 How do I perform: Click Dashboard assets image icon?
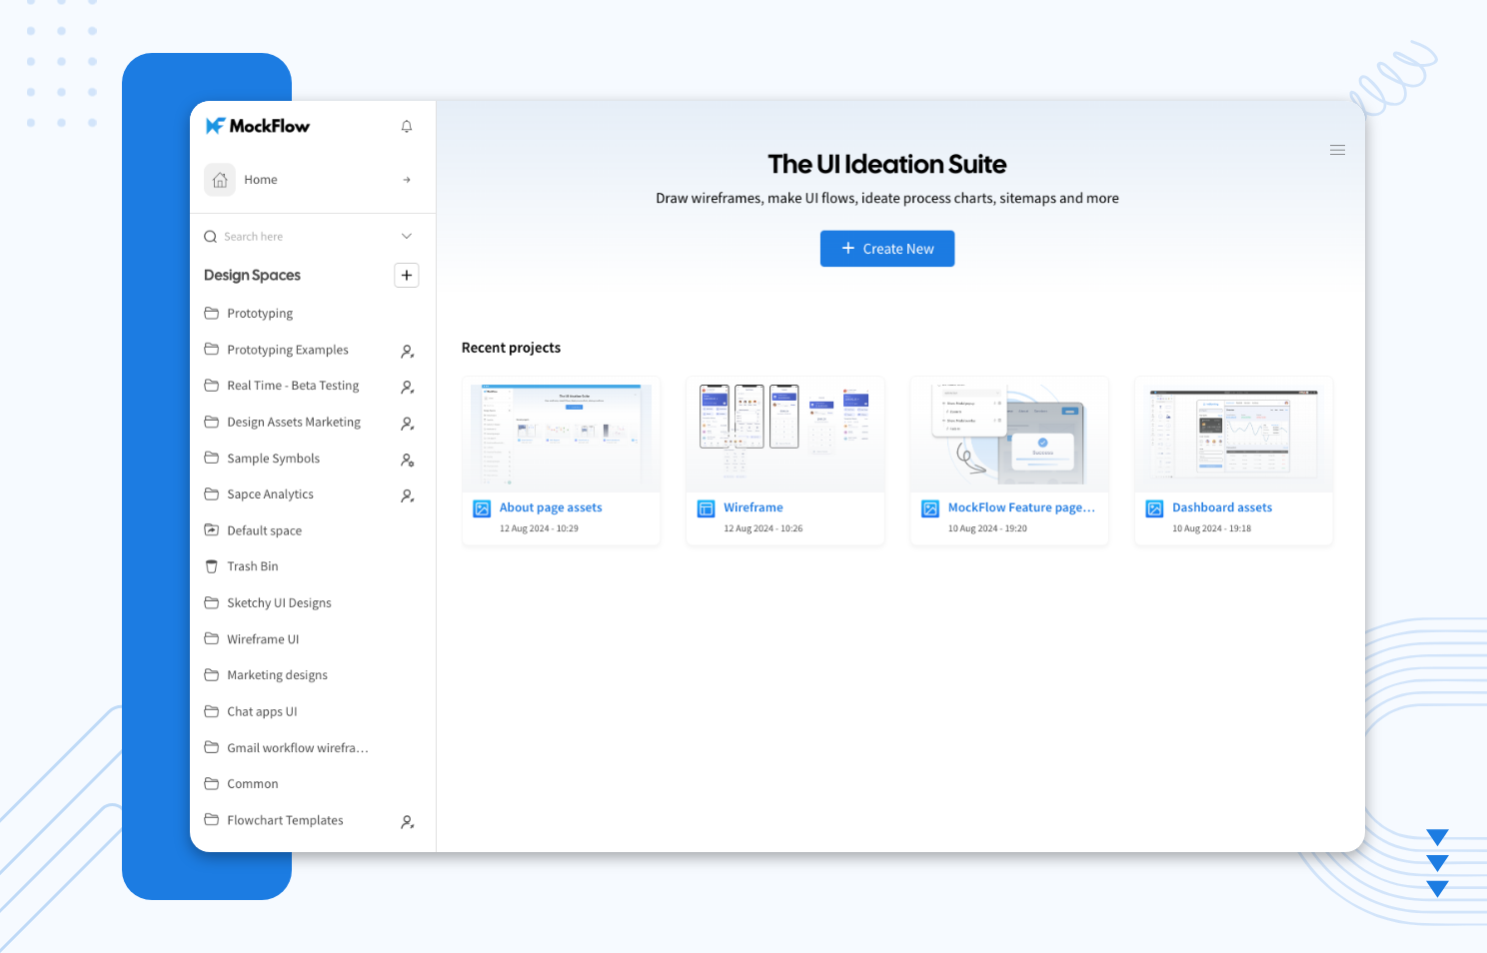coord(1154,508)
